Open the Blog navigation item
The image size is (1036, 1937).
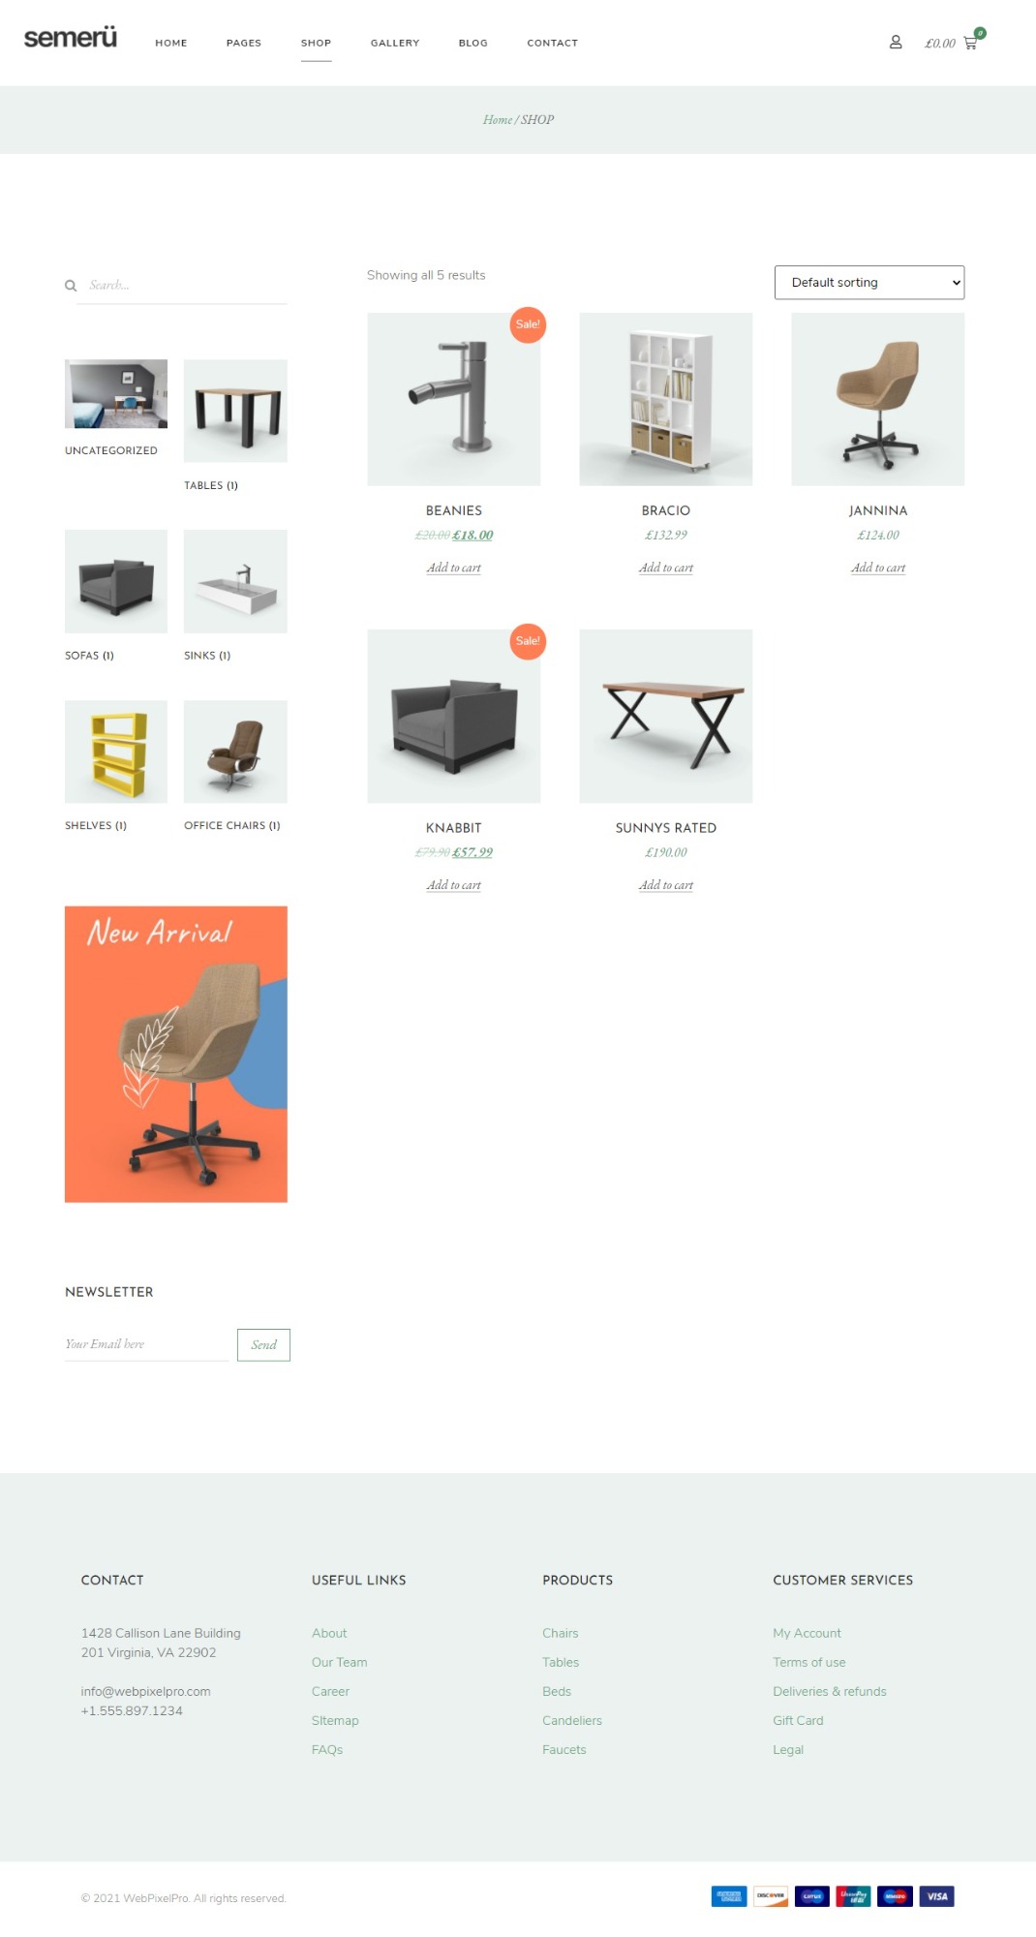[x=473, y=43]
